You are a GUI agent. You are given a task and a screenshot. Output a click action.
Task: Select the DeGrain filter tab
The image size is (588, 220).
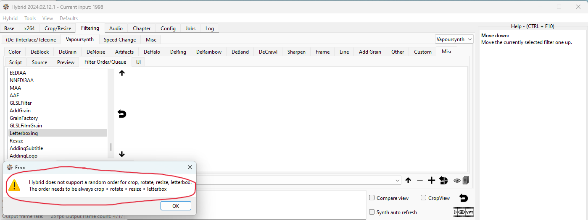[68, 52]
